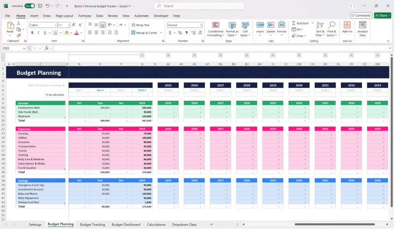
Task: Toggle Top Align vertical alignment
Action: pos(90,25)
